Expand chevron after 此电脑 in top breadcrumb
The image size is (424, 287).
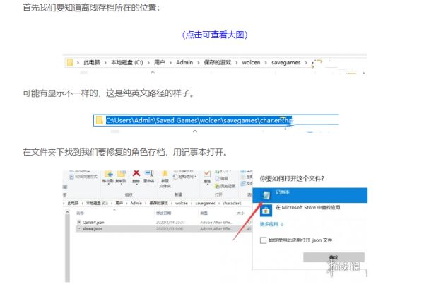click(x=106, y=63)
